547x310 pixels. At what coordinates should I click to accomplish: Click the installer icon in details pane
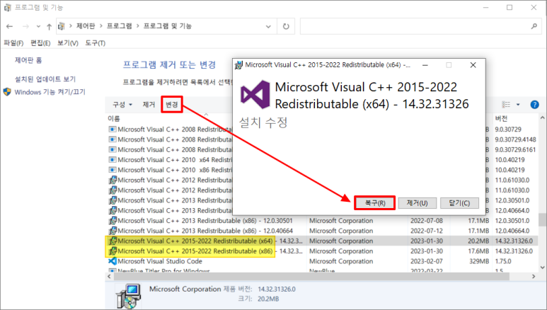coord(128,296)
